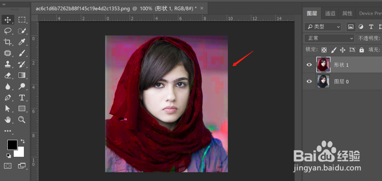
Task: Select the Brush tool
Action: pos(22,53)
